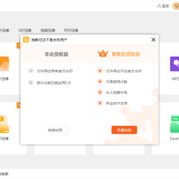Viewport: 179px width, 179px height.
Task: Click check icon beside 不限使用次数
Action: [x=100, y=82]
